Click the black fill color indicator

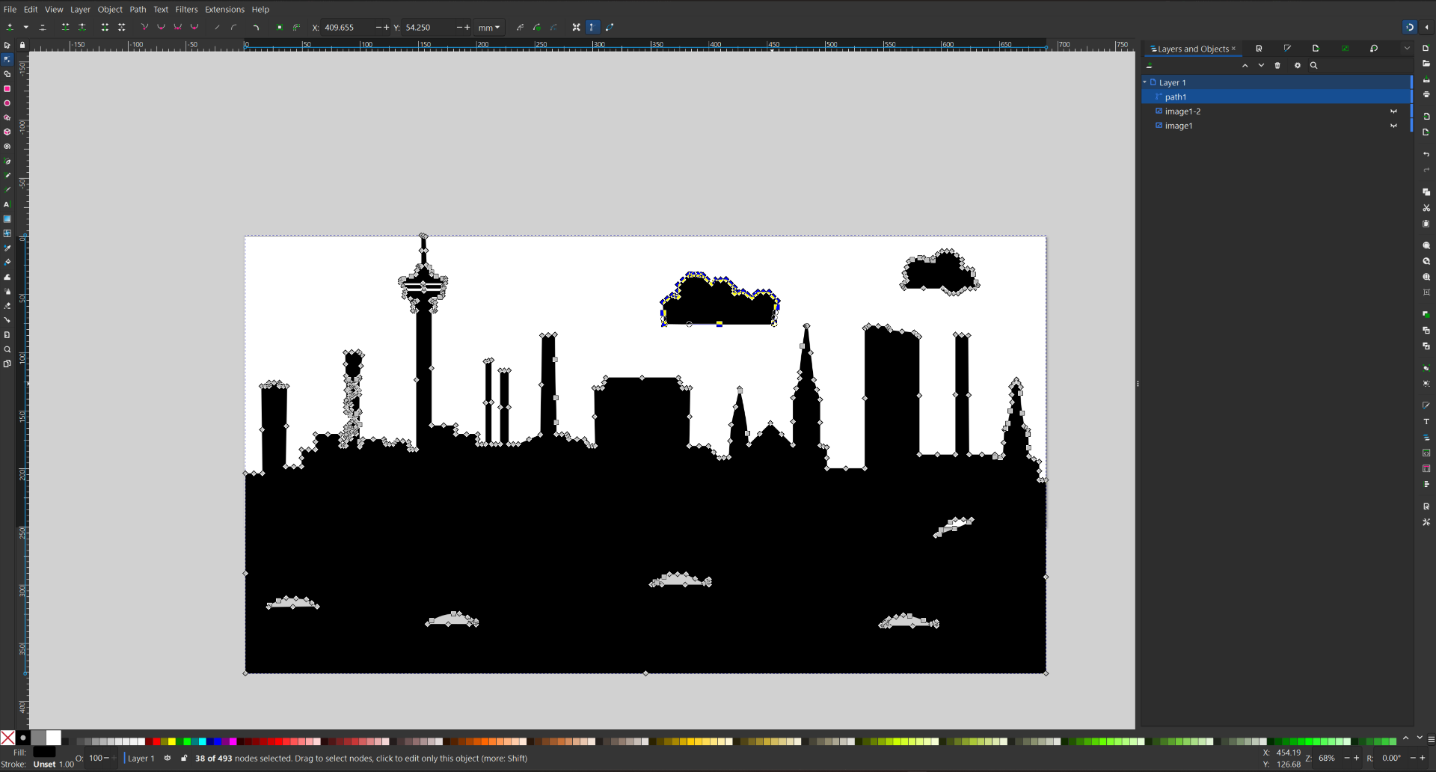[44, 753]
